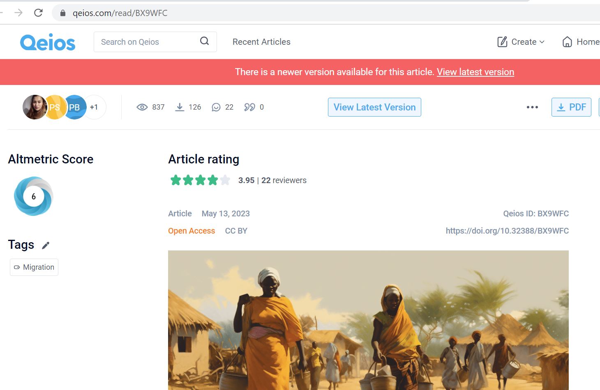
Task: Click the Article rating heading
Action: click(x=203, y=159)
